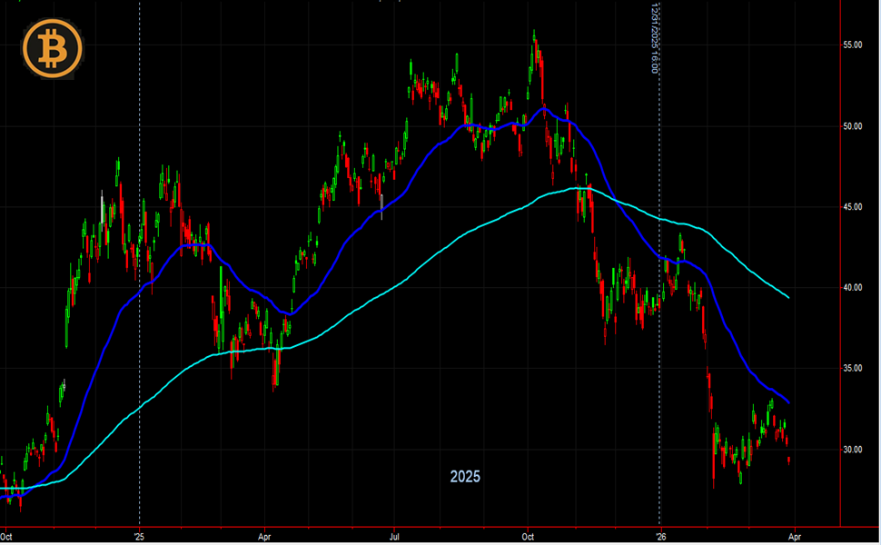Click the highest candlestick peak above 55.00

tap(534, 33)
